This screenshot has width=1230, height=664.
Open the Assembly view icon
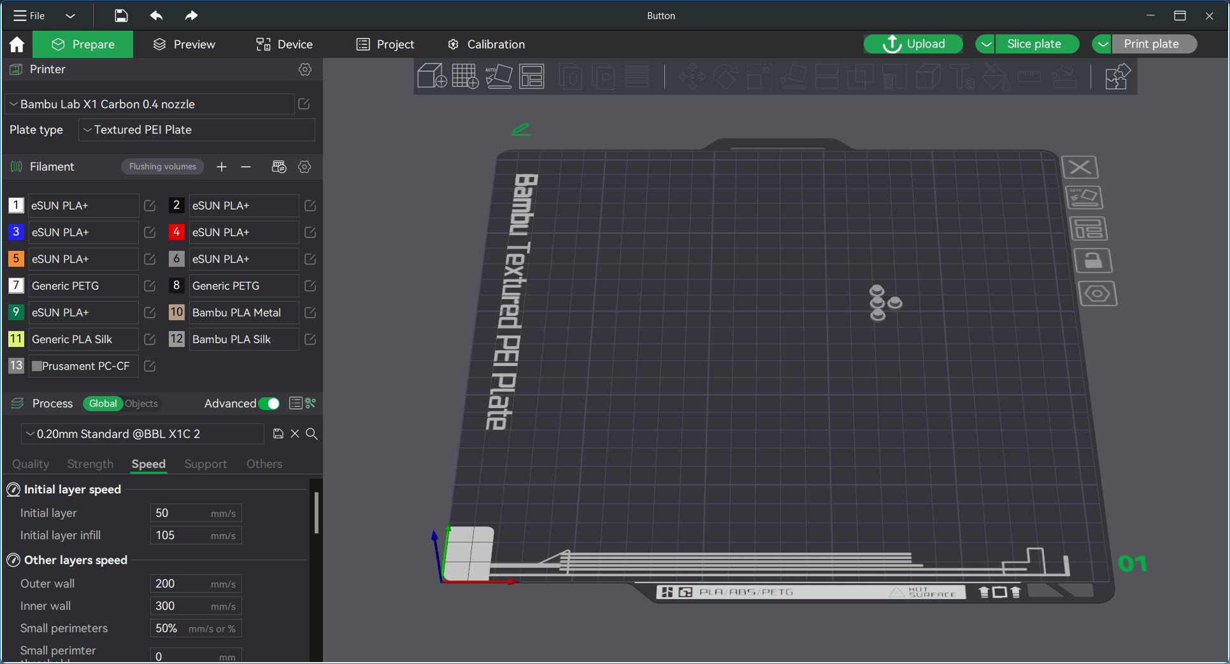click(x=1117, y=76)
